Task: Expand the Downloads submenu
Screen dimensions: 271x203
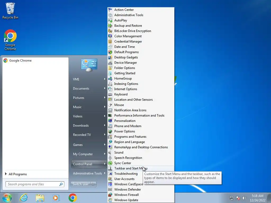Action: [105, 126]
